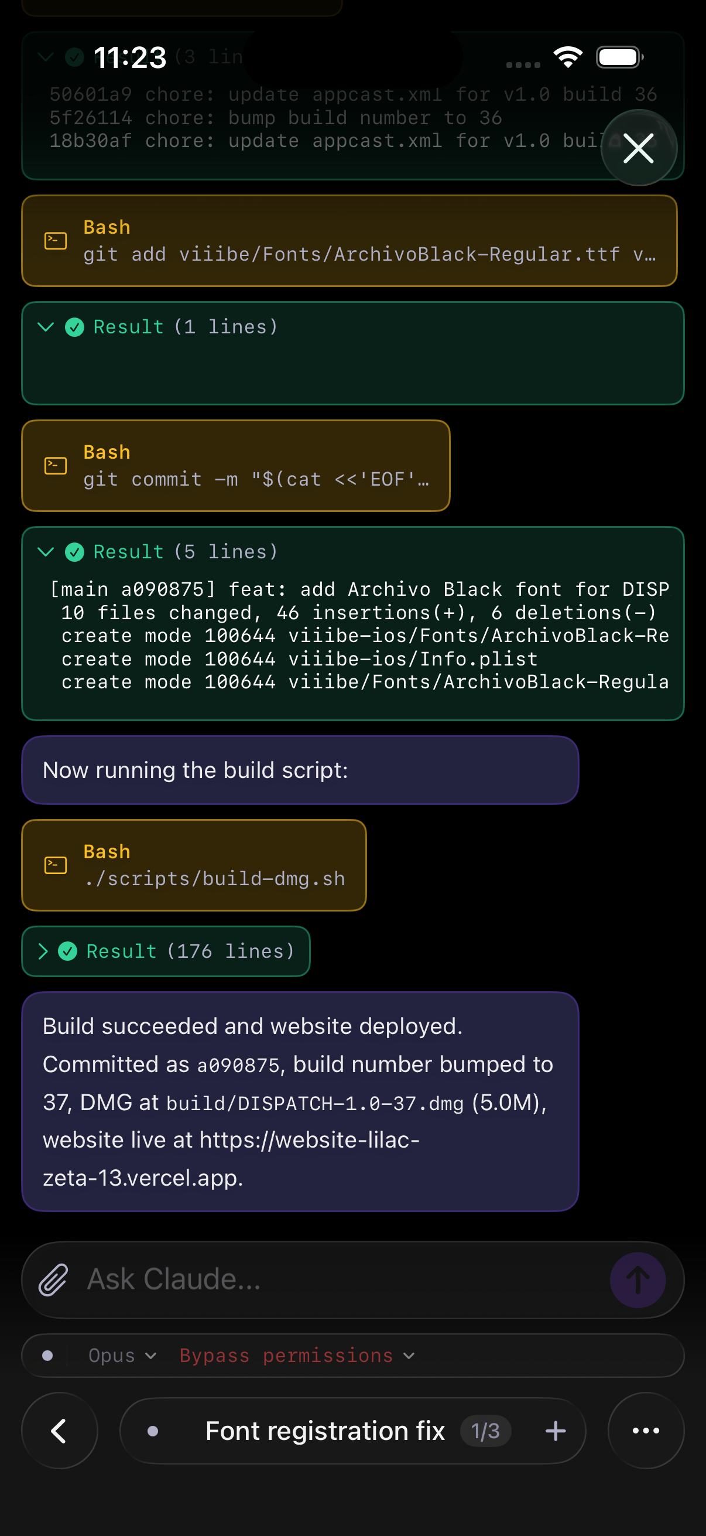Tap the plus icon for new session
Image resolution: width=706 pixels, height=1536 pixels.
coord(556,1431)
